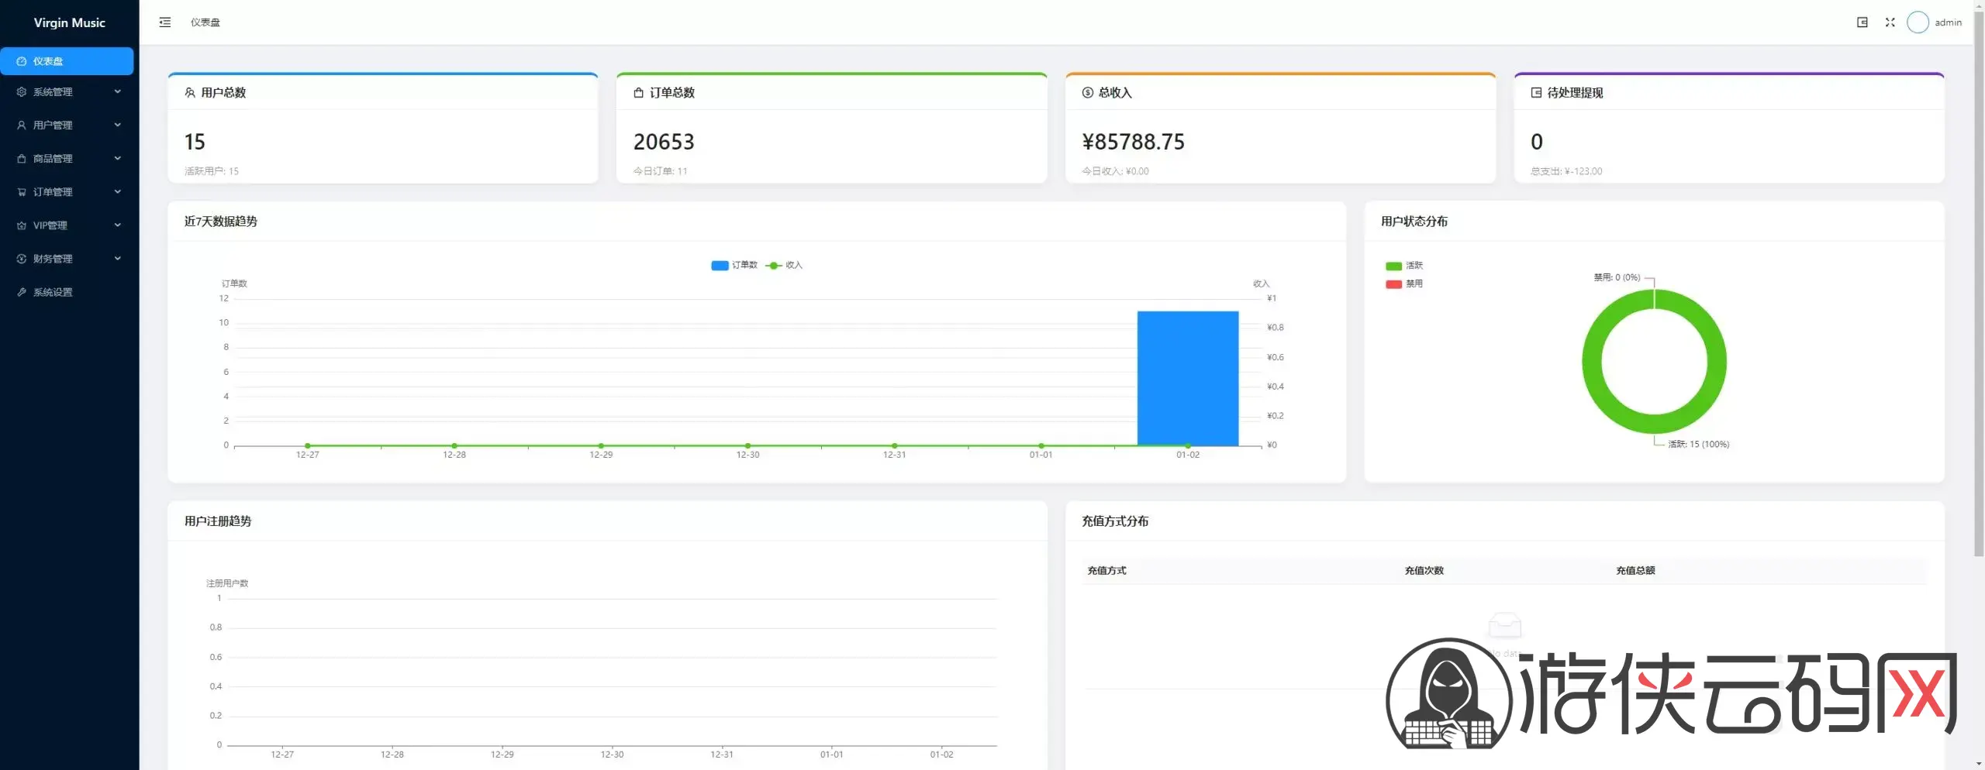Expand the 商品管理 submenu chevron

click(x=118, y=158)
